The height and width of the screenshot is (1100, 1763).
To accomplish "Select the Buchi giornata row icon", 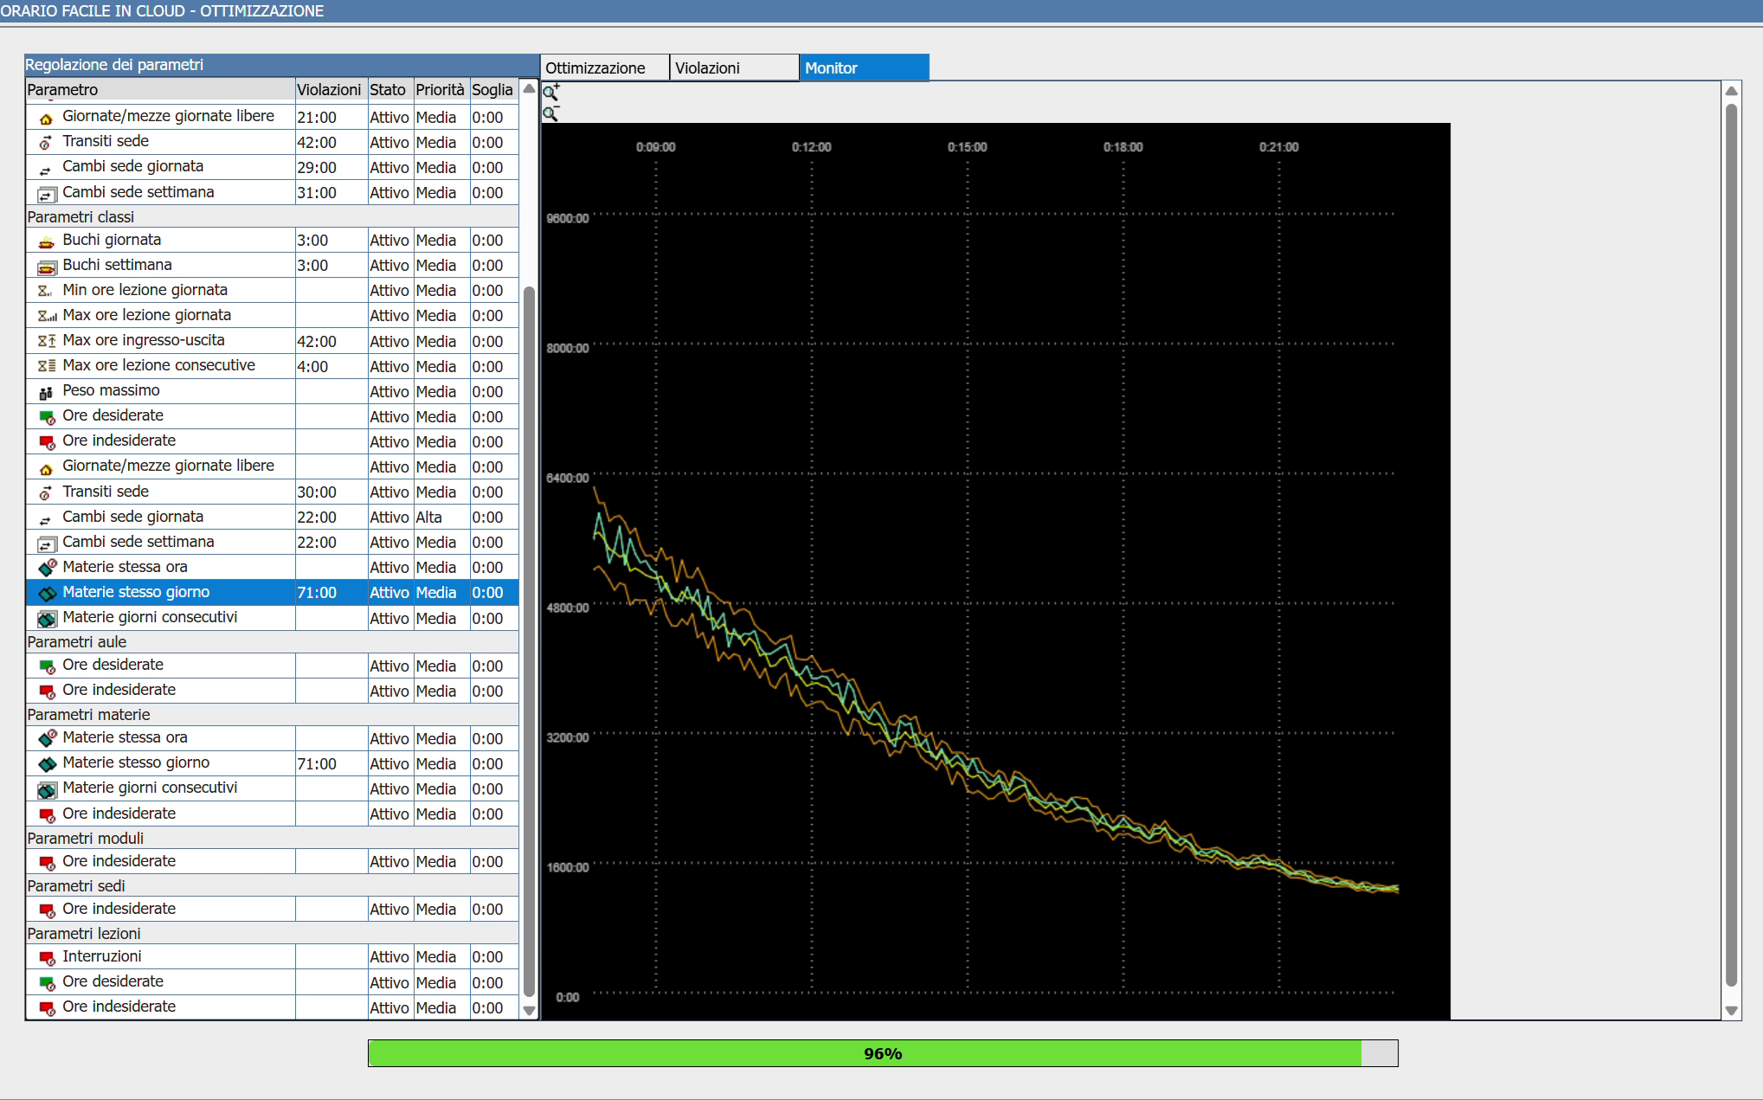I will click(x=47, y=241).
